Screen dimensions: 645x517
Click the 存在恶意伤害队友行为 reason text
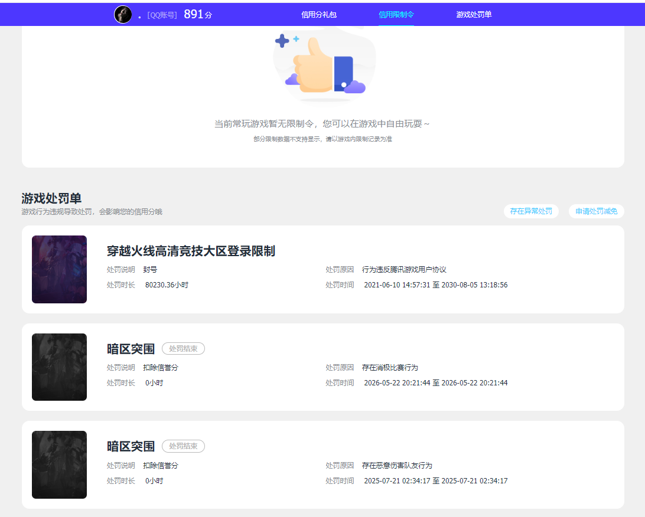(x=397, y=465)
